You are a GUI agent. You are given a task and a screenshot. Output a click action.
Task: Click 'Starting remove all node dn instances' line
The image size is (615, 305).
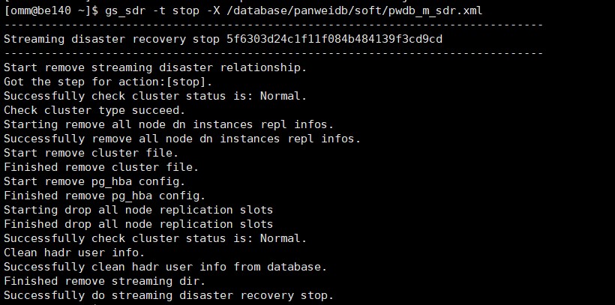(x=169, y=124)
